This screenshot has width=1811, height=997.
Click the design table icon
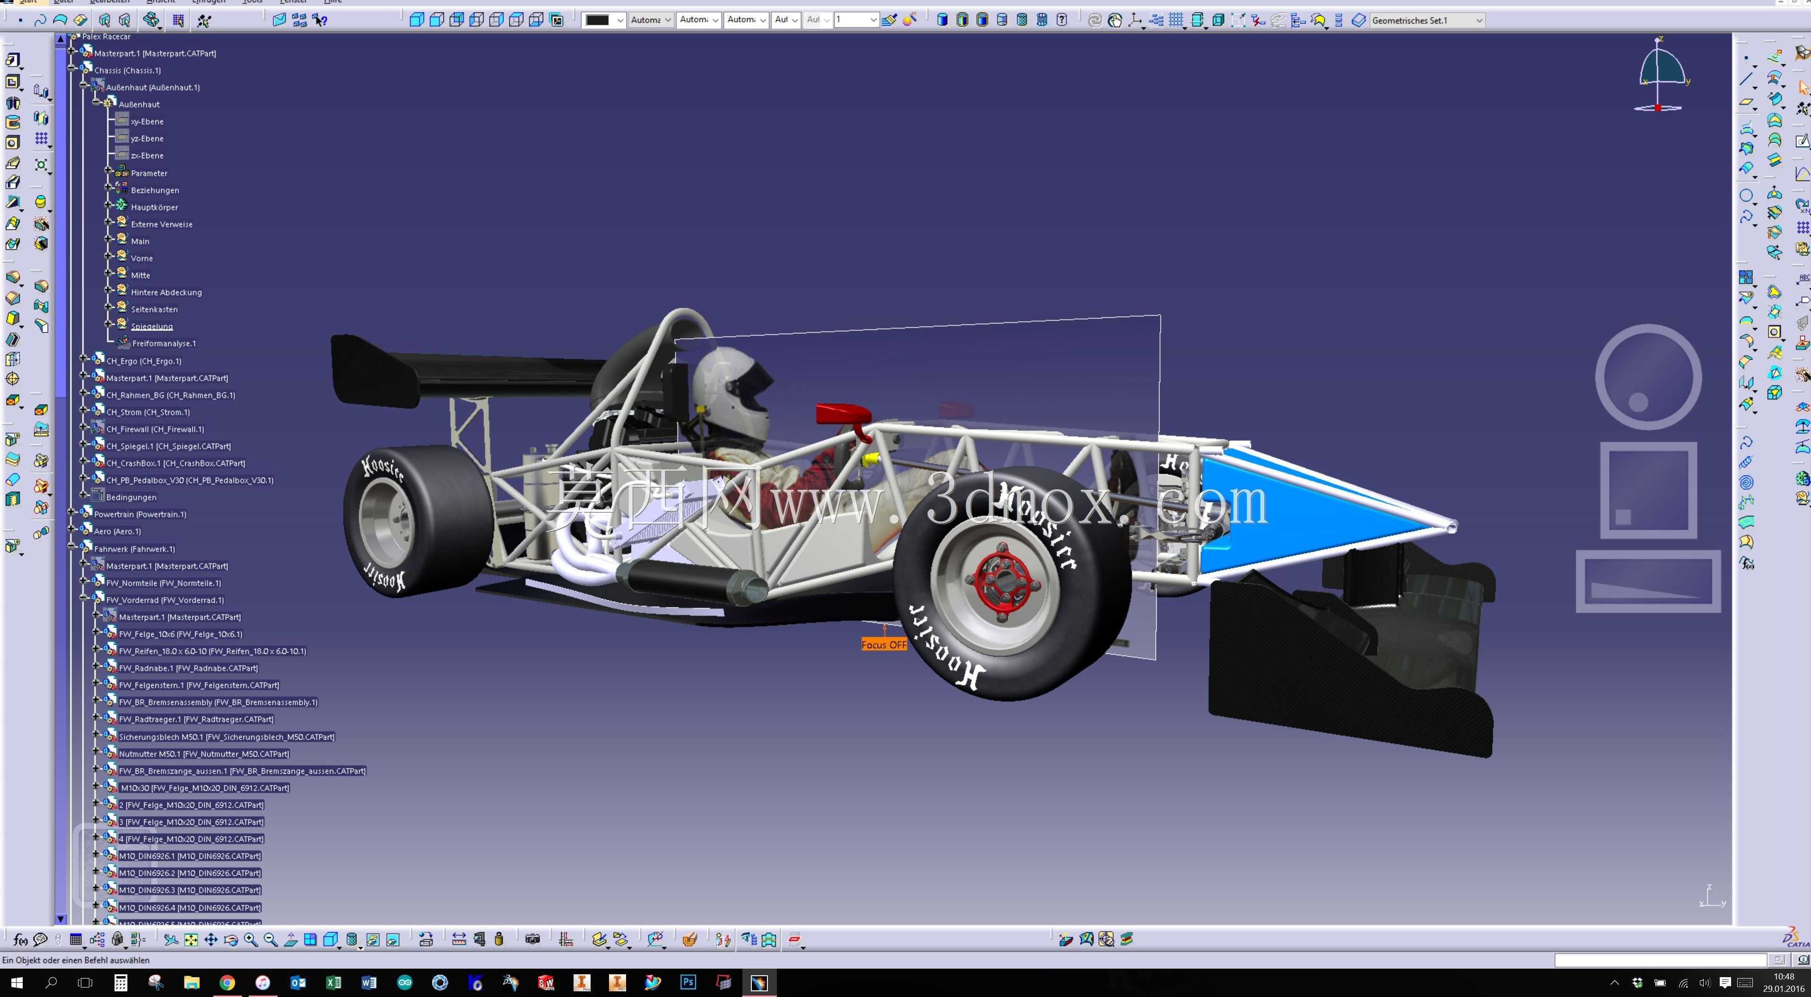click(76, 939)
